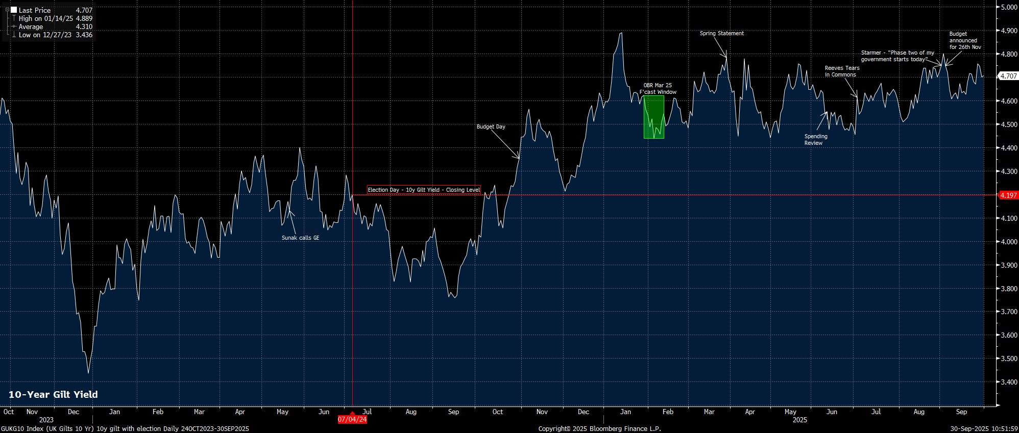Click the 2023 year label on x-axis
The image size is (1019, 433).
pos(46,420)
